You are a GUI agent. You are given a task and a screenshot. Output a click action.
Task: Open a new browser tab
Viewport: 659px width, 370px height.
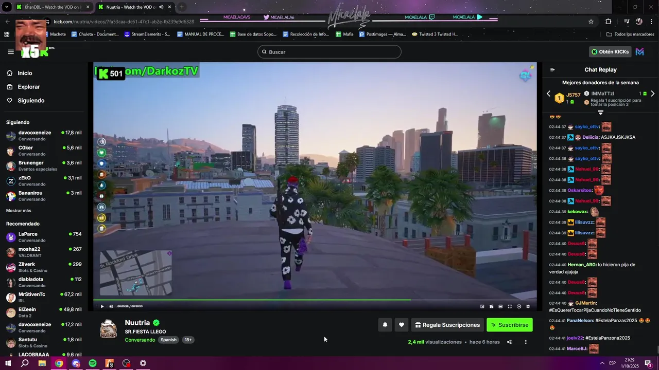(182, 7)
